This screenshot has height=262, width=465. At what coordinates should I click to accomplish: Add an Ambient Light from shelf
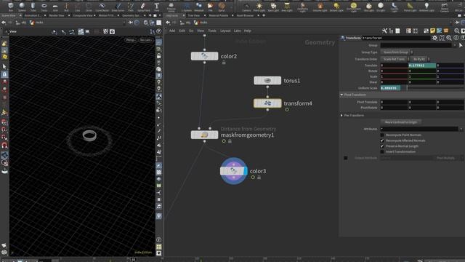[x=426, y=7]
